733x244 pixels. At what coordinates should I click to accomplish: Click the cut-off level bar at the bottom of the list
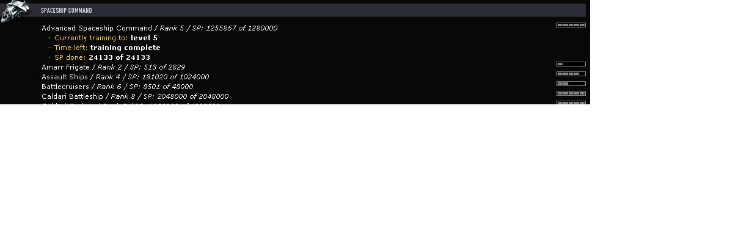click(x=571, y=102)
